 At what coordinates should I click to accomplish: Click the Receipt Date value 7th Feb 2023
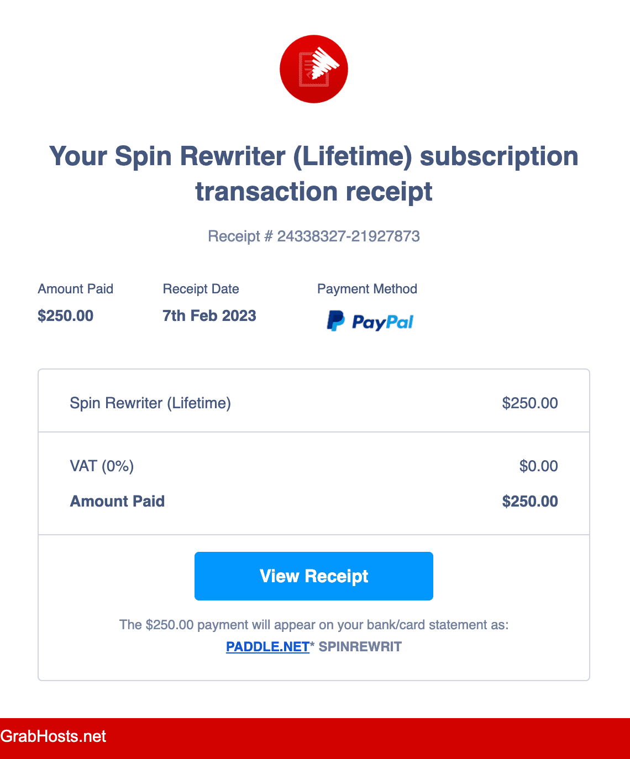(209, 315)
